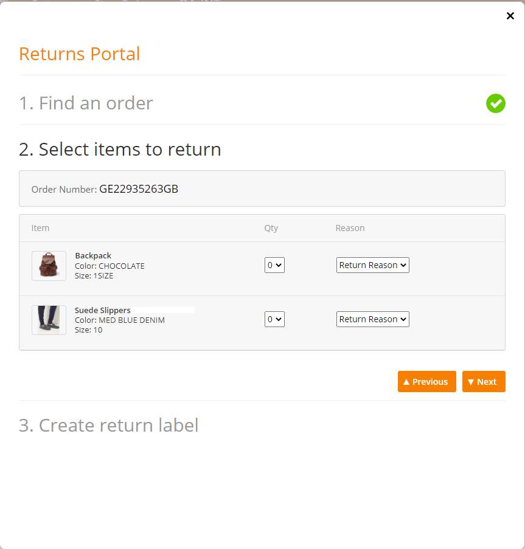Select the Find an order step heading
Viewport: 525px width, 549px height.
86,103
